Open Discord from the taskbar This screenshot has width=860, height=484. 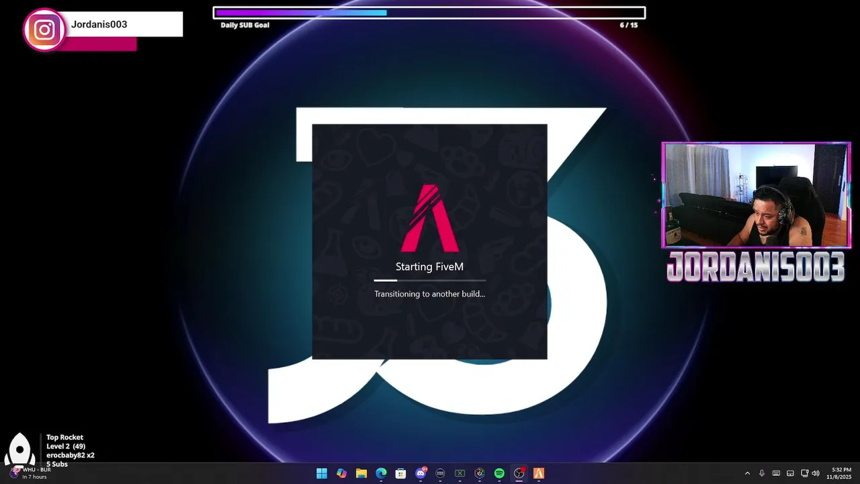point(421,473)
